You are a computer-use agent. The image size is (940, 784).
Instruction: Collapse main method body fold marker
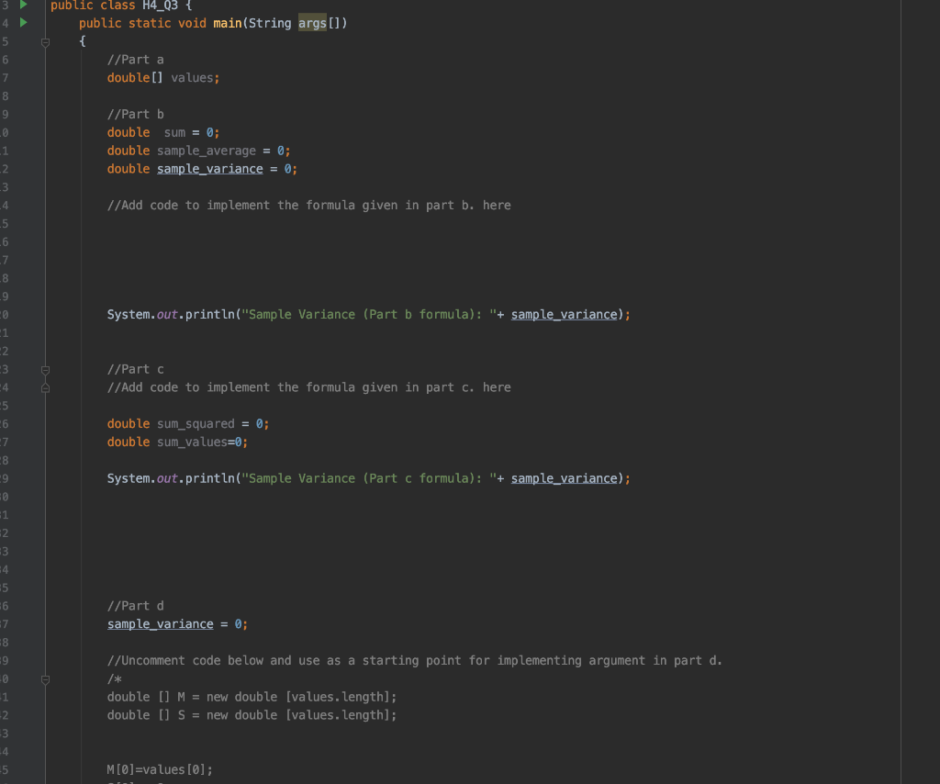click(45, 42)
